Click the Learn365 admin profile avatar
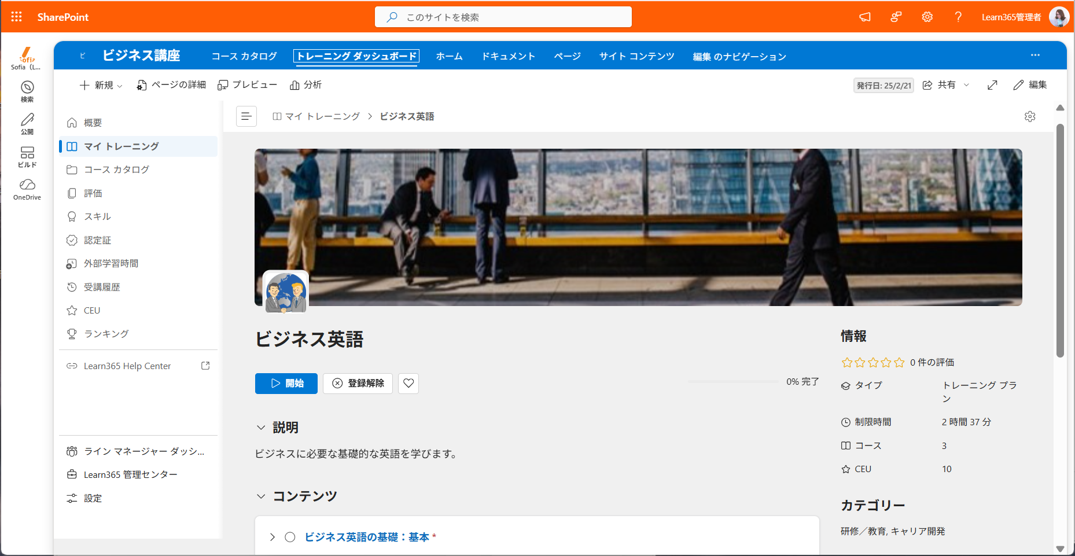This screenshot has height=556, width=1075. coord(1059,17)
